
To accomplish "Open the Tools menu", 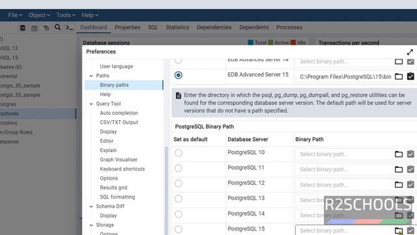I will 66,15.
